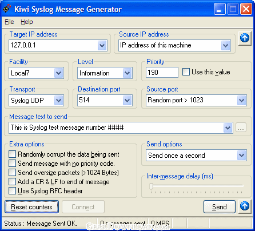This screenshot has height=231, width=255.
Task: Click the Send button
Action: click(220, 207)
